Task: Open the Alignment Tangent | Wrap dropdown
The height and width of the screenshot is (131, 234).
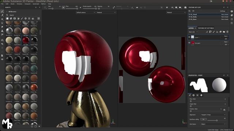Action: point(213,115)
